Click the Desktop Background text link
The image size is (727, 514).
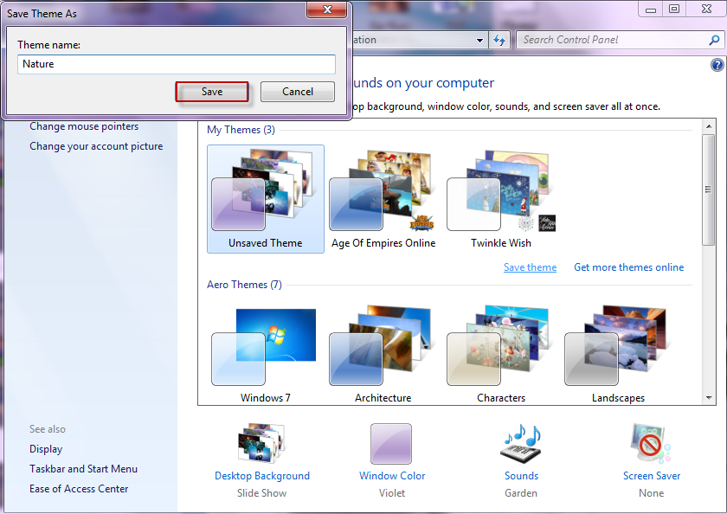262,476
